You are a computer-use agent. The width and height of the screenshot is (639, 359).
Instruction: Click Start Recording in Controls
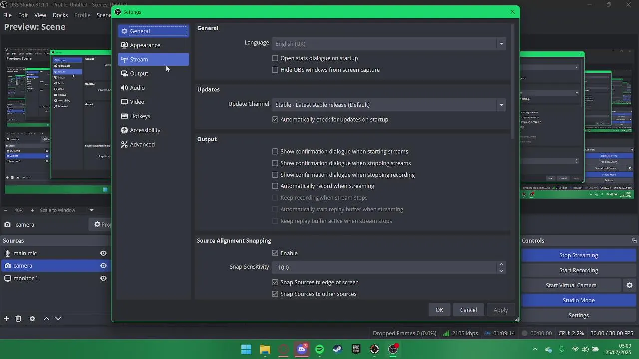click(x=578, y=270)
